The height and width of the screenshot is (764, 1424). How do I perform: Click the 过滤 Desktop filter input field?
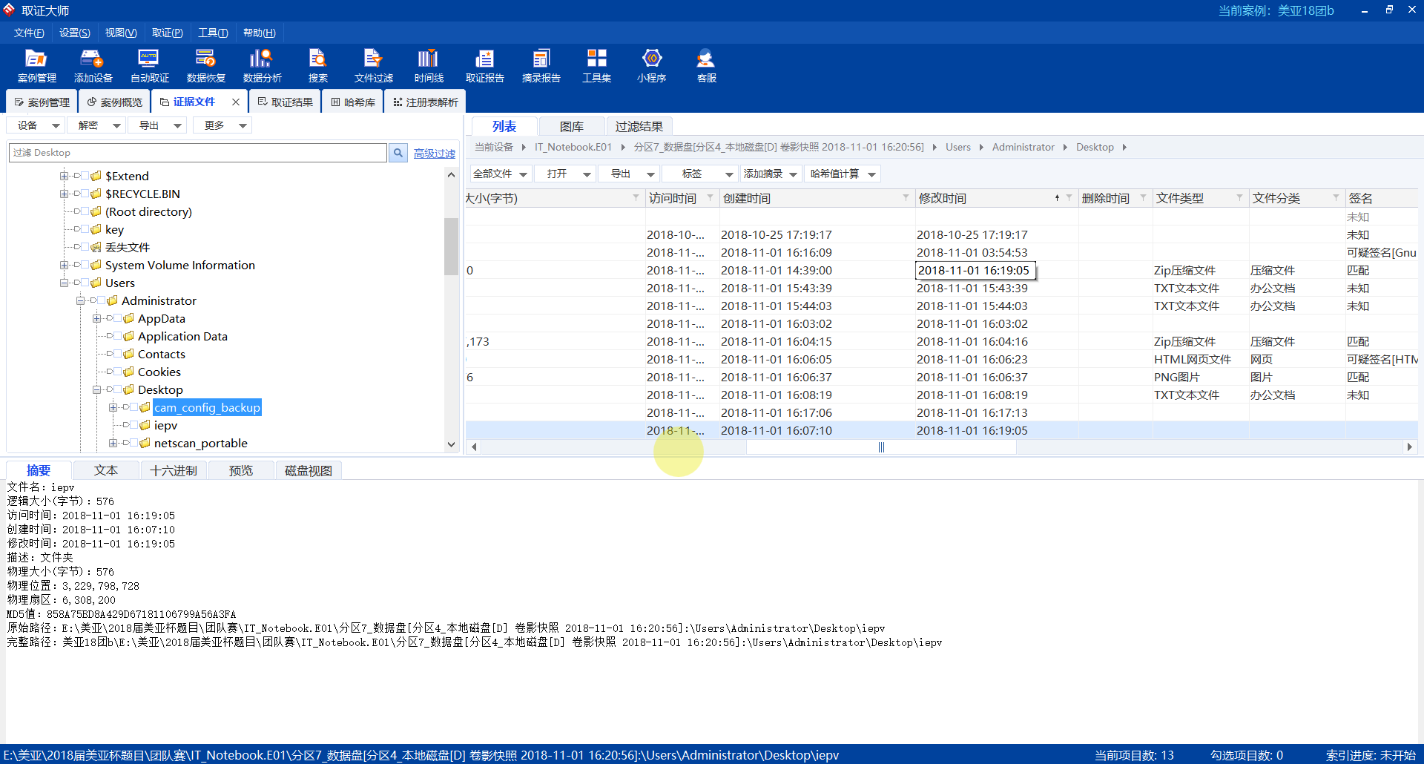click(x=198, y=153)
